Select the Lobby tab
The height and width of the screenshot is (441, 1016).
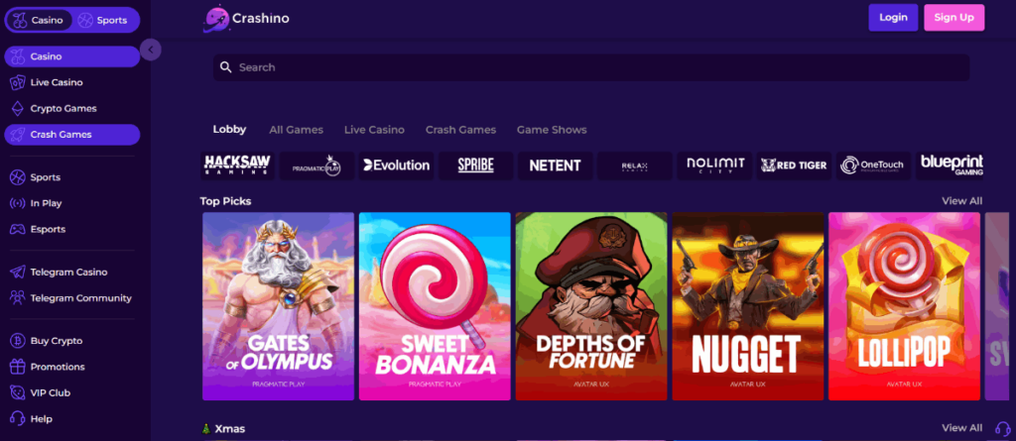(x=229, y=130)
